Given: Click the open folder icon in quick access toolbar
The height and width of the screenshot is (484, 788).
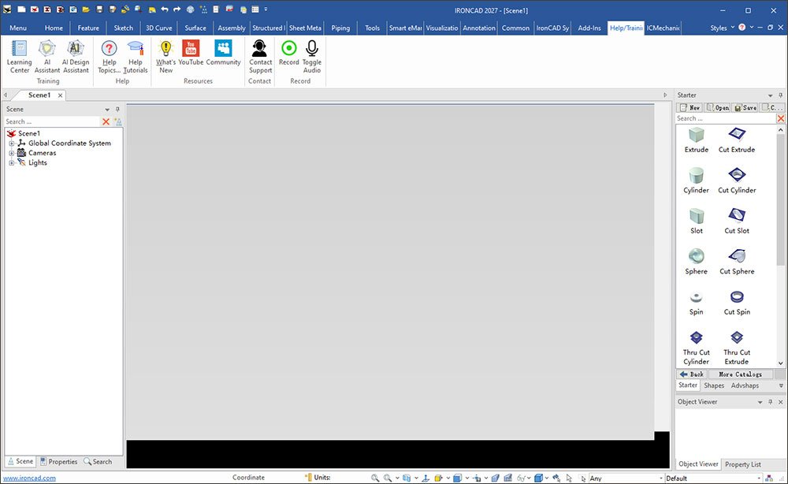Looking at the screenshot, I should click(x=86, y=9).
